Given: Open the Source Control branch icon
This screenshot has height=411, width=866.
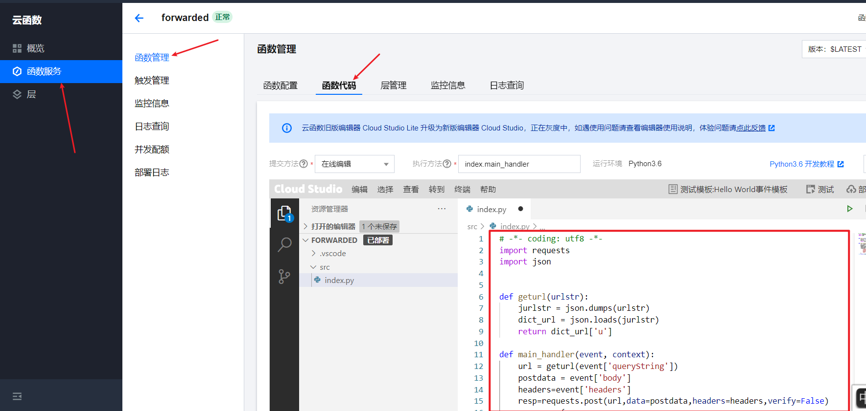Looking at the screenshot, I should [284, 277].
